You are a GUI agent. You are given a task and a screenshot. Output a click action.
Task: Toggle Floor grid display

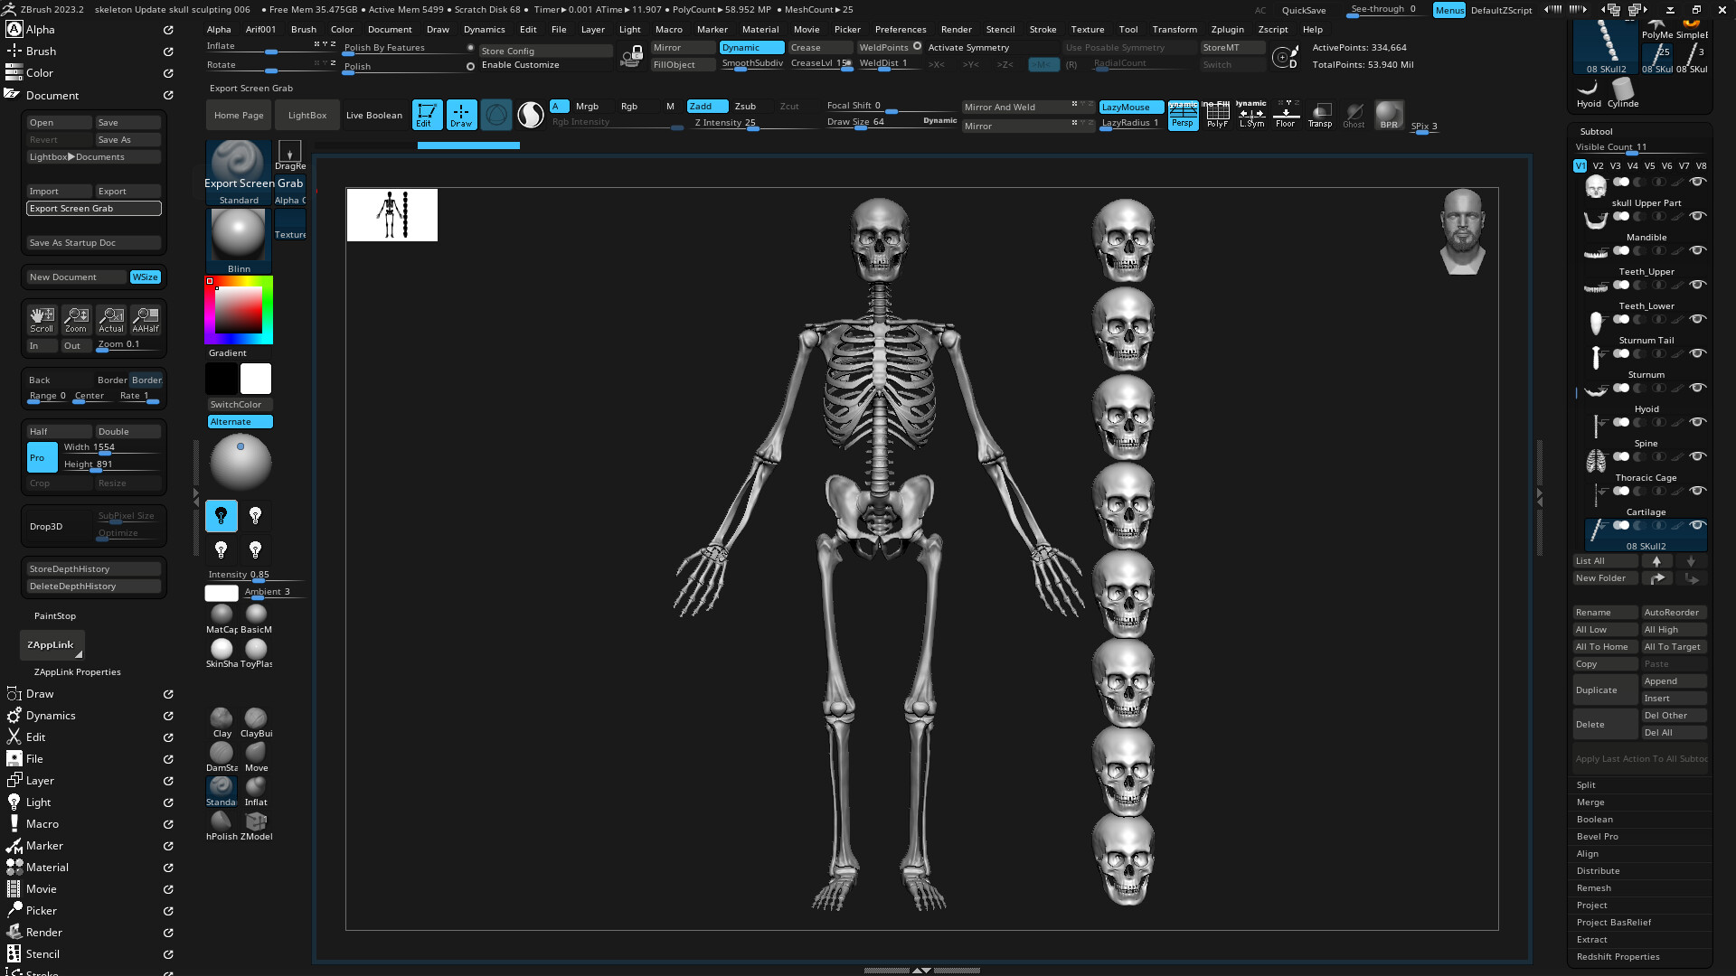[x=1286, y=115]
